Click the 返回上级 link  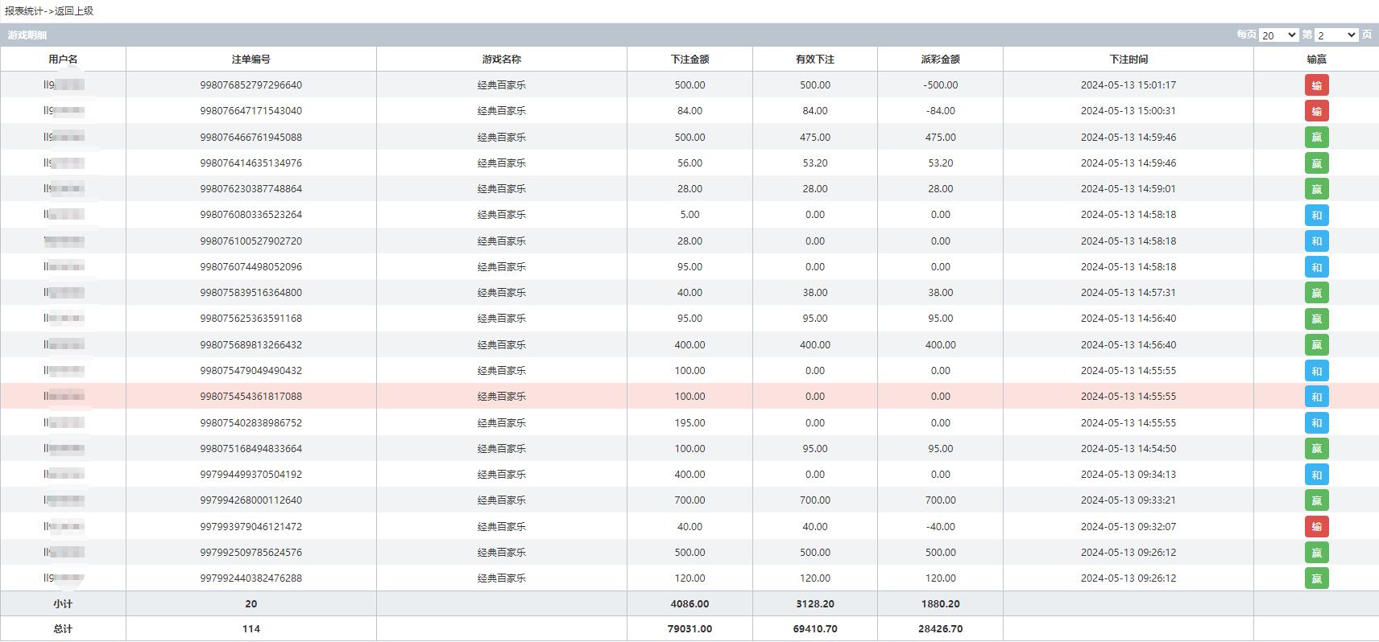pos(74,11)
